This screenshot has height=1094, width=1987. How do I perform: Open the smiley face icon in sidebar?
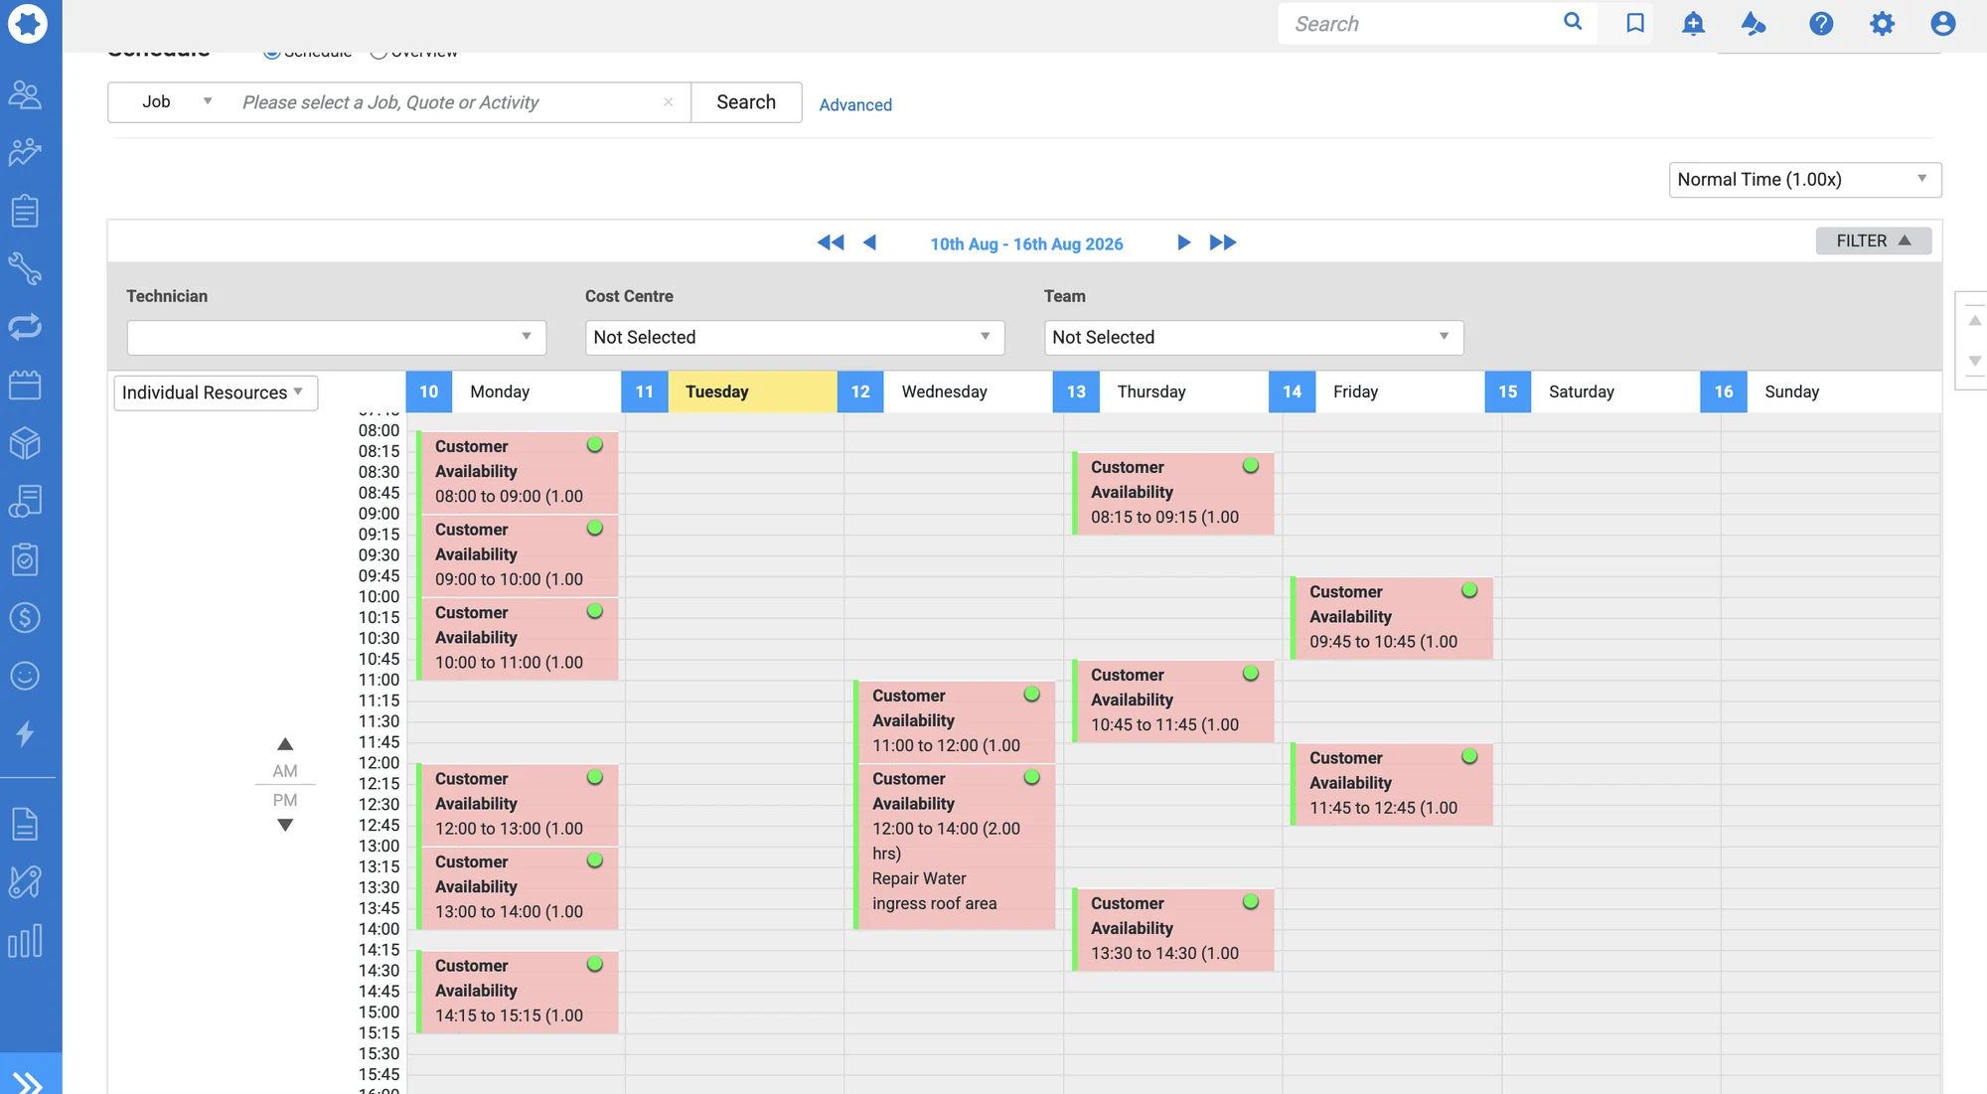(25, 676)
